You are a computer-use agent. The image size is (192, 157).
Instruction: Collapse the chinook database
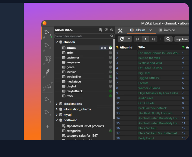point(57,42)
